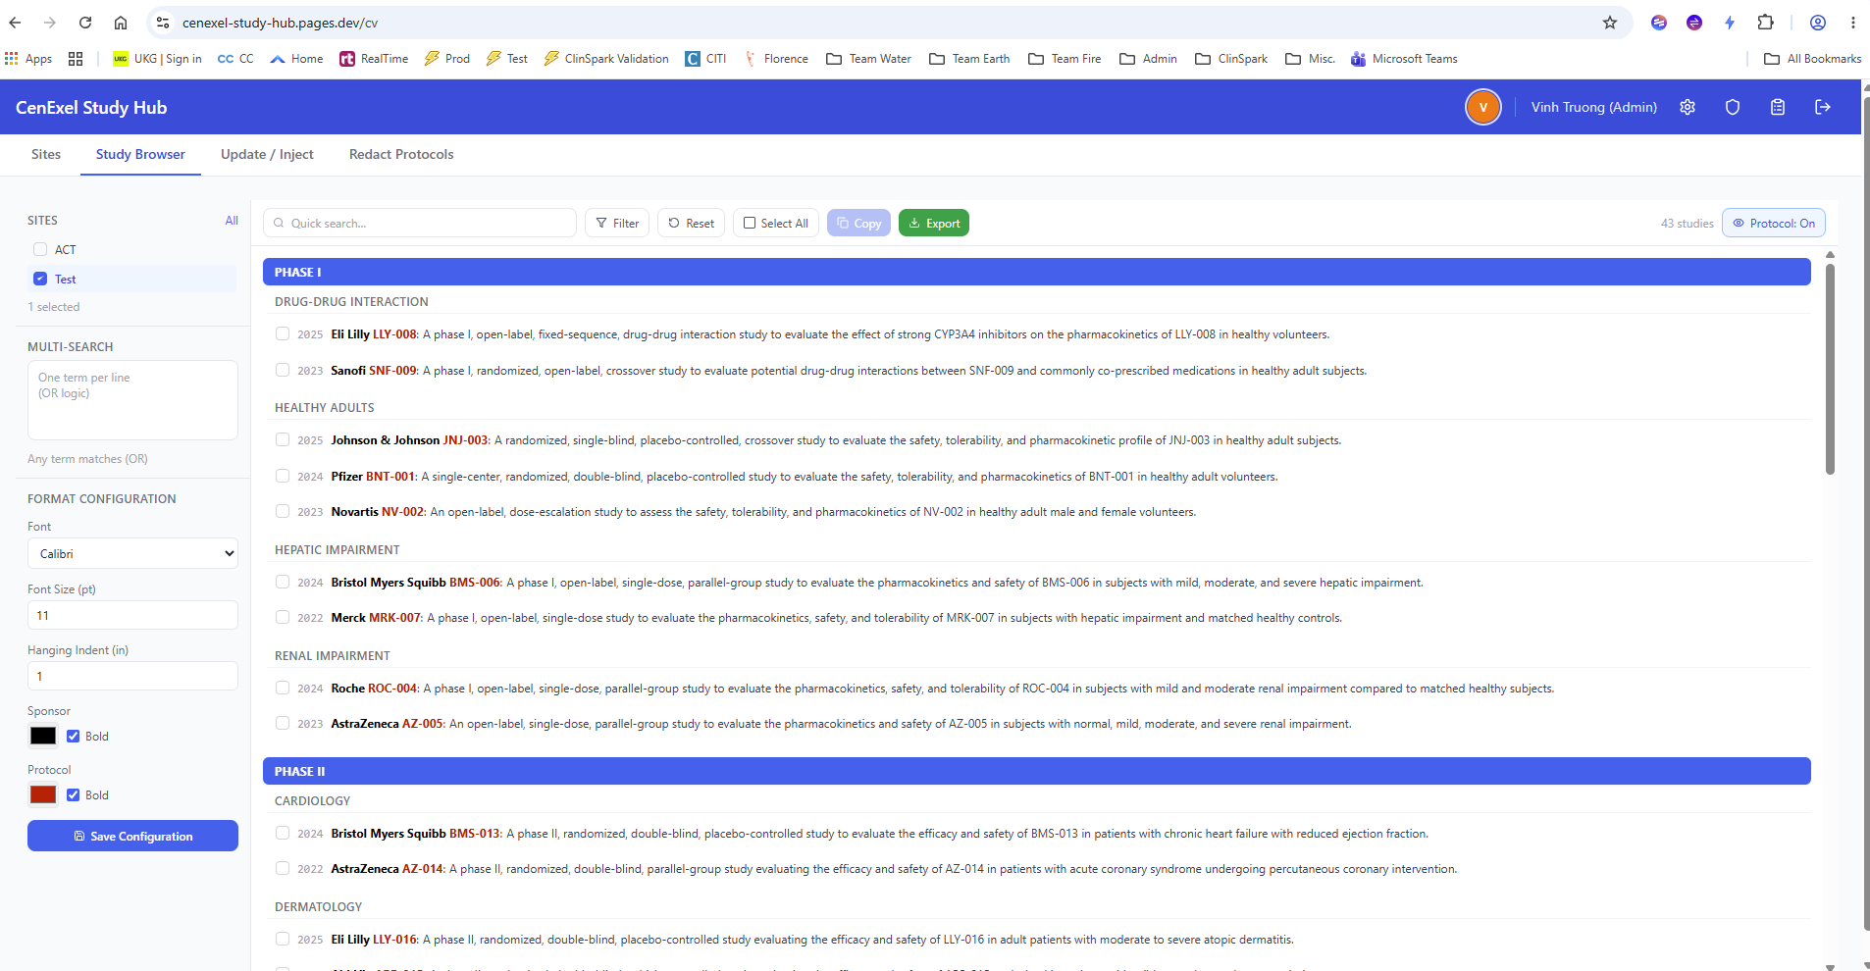Open the black Sponsor color swatch
This screenshot has width=1870, height=971.
pyautogui.click(x=43, y=736)
